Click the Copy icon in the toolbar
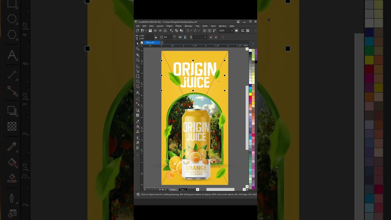Image resolution: width=391 pixels, height=220 pixels. coord(176,31)
